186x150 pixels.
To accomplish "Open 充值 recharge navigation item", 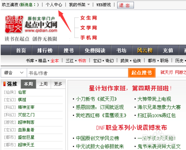I will (x=168, y=50).
